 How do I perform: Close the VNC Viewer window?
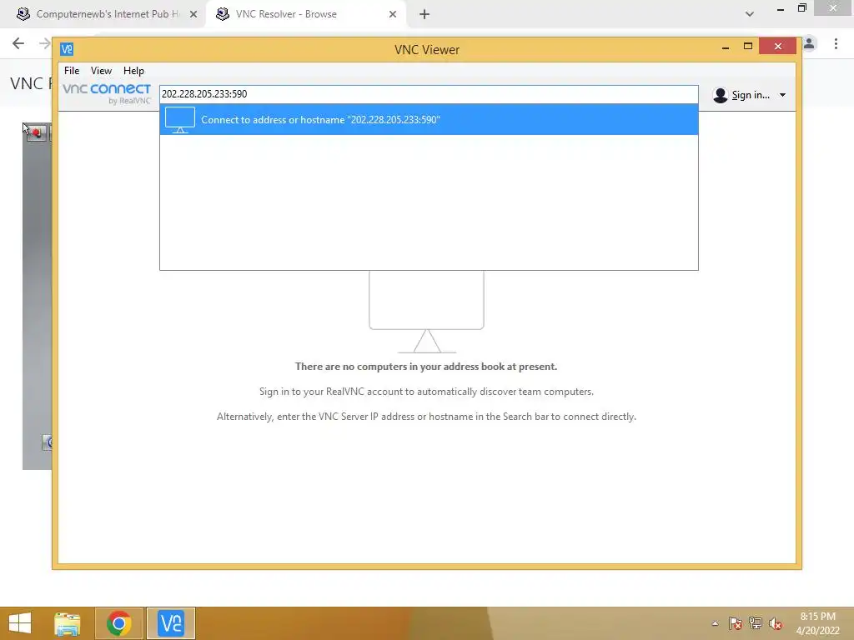point(778,47)
